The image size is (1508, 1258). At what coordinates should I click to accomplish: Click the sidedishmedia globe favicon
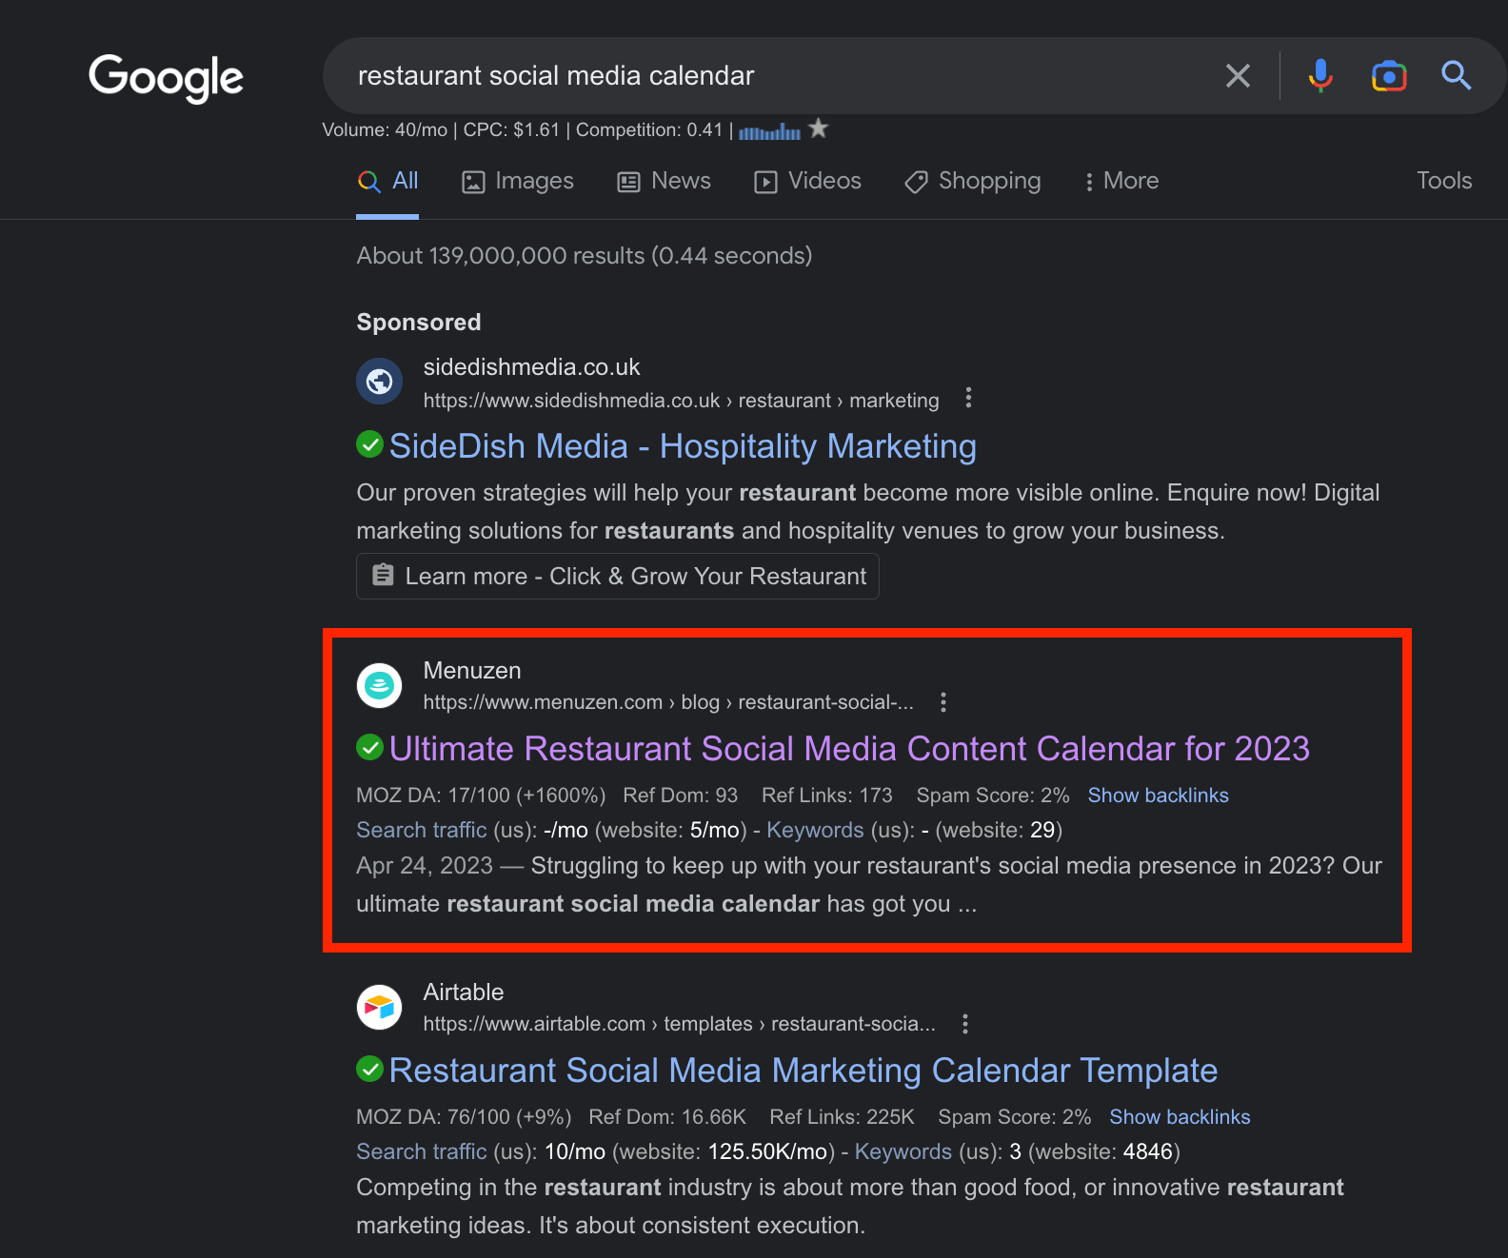(x=380, y=382)
